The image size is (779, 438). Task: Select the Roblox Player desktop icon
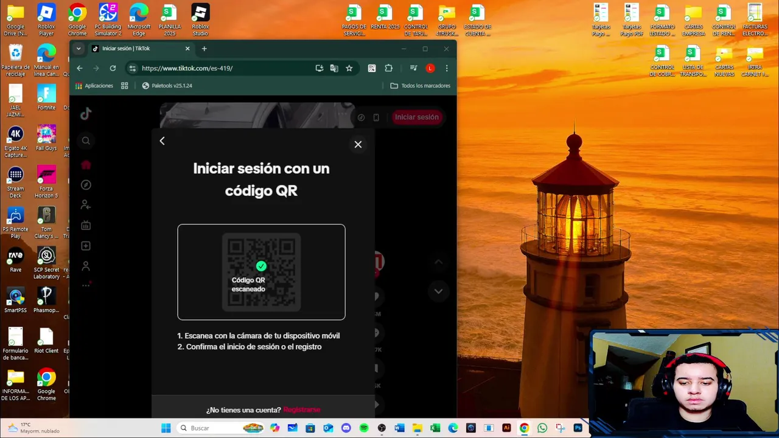coord(46,19)
